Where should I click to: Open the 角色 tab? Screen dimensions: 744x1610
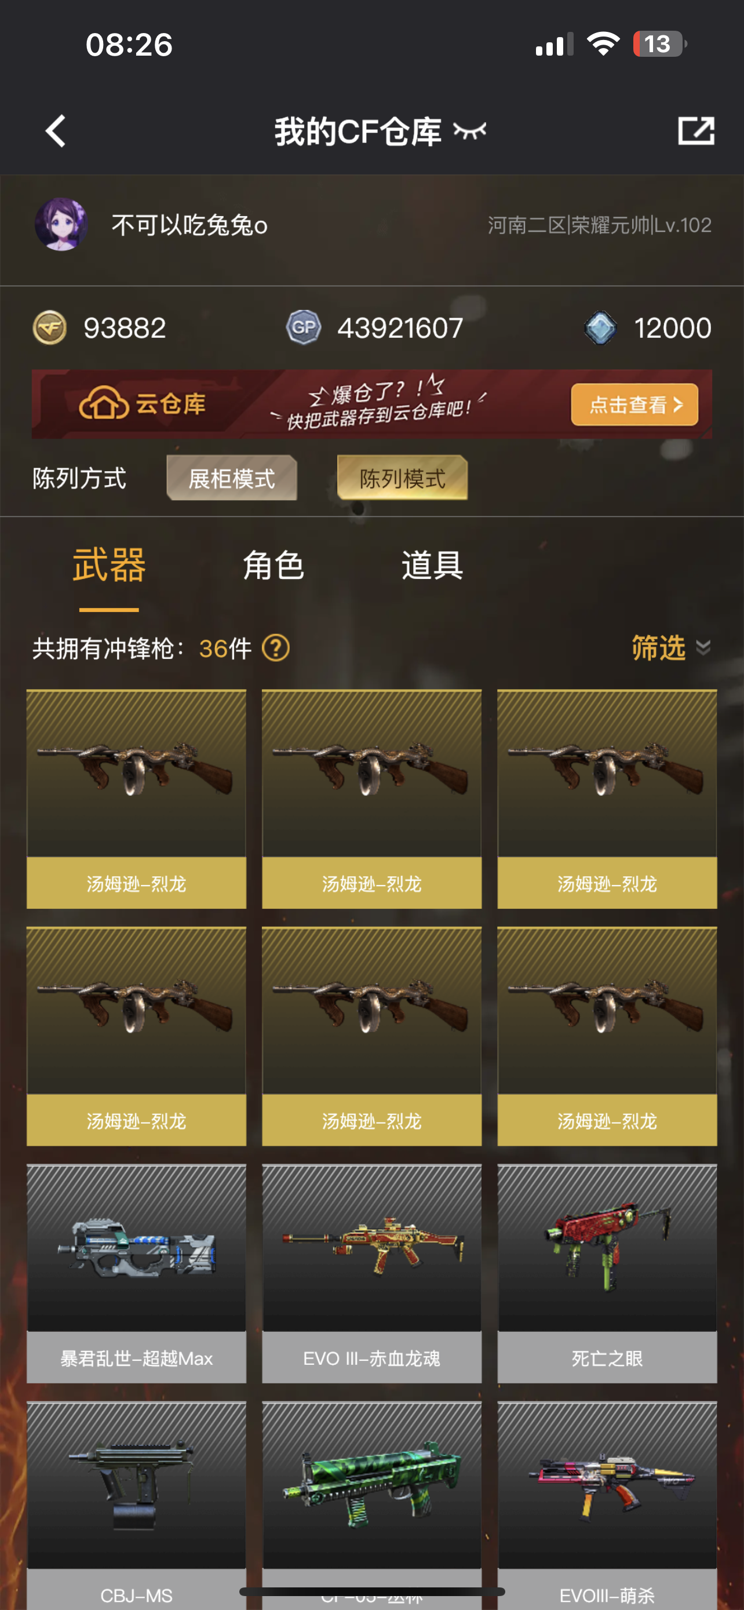click(273, 565)
